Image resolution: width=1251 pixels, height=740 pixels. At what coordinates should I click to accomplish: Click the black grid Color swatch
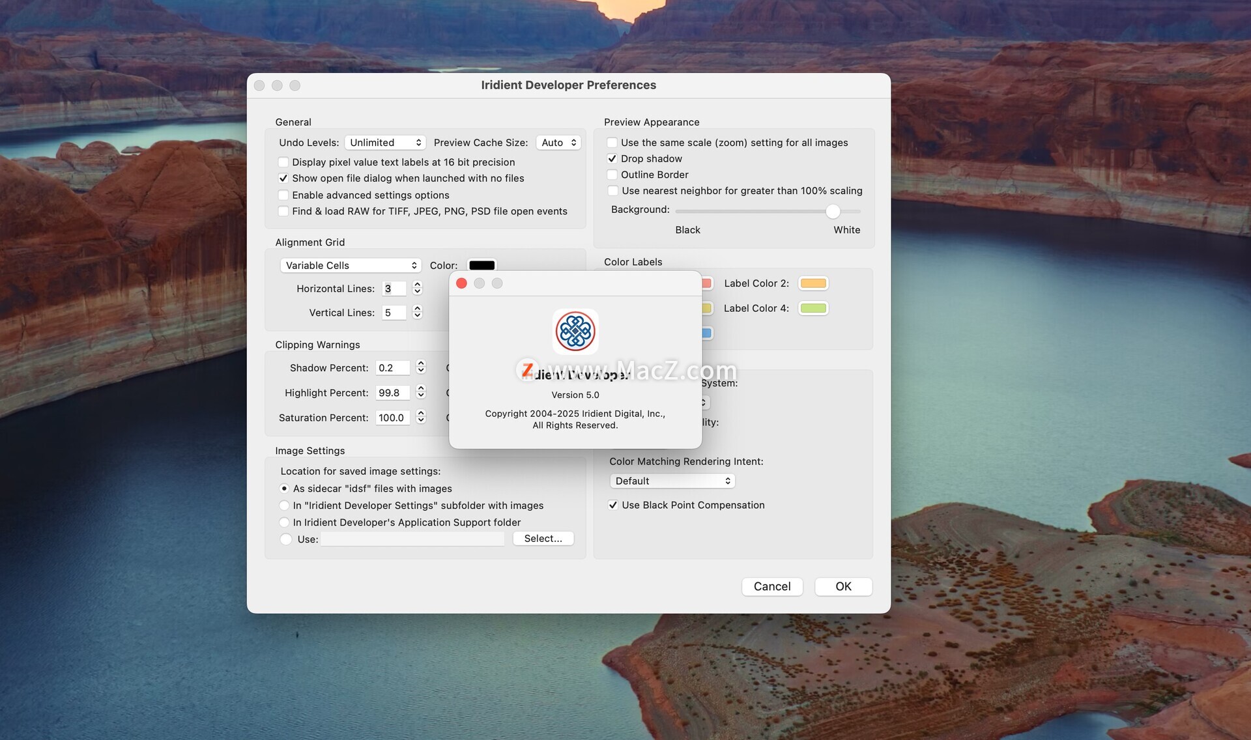click(482, 265)
